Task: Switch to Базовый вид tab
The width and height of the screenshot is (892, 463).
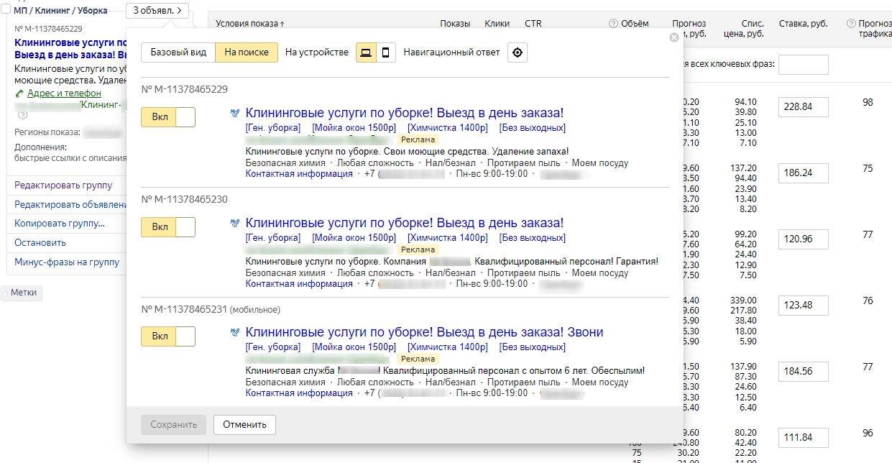Action: point(178,52)
